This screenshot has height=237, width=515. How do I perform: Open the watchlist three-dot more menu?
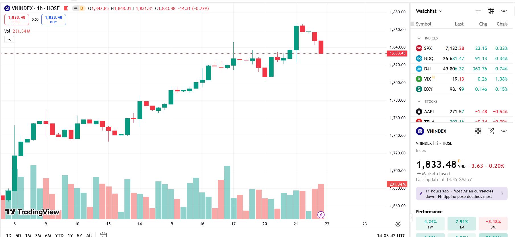504,11
